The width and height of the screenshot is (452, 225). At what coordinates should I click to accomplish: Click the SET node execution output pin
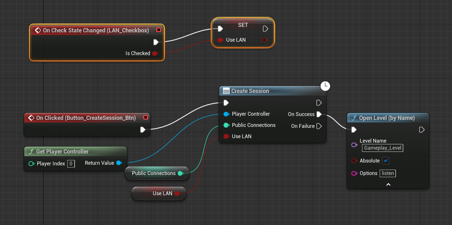[x=265, y=29]
